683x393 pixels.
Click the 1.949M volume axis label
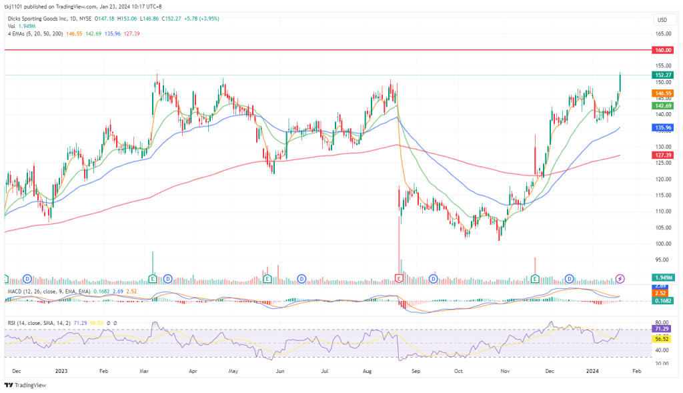662,278
